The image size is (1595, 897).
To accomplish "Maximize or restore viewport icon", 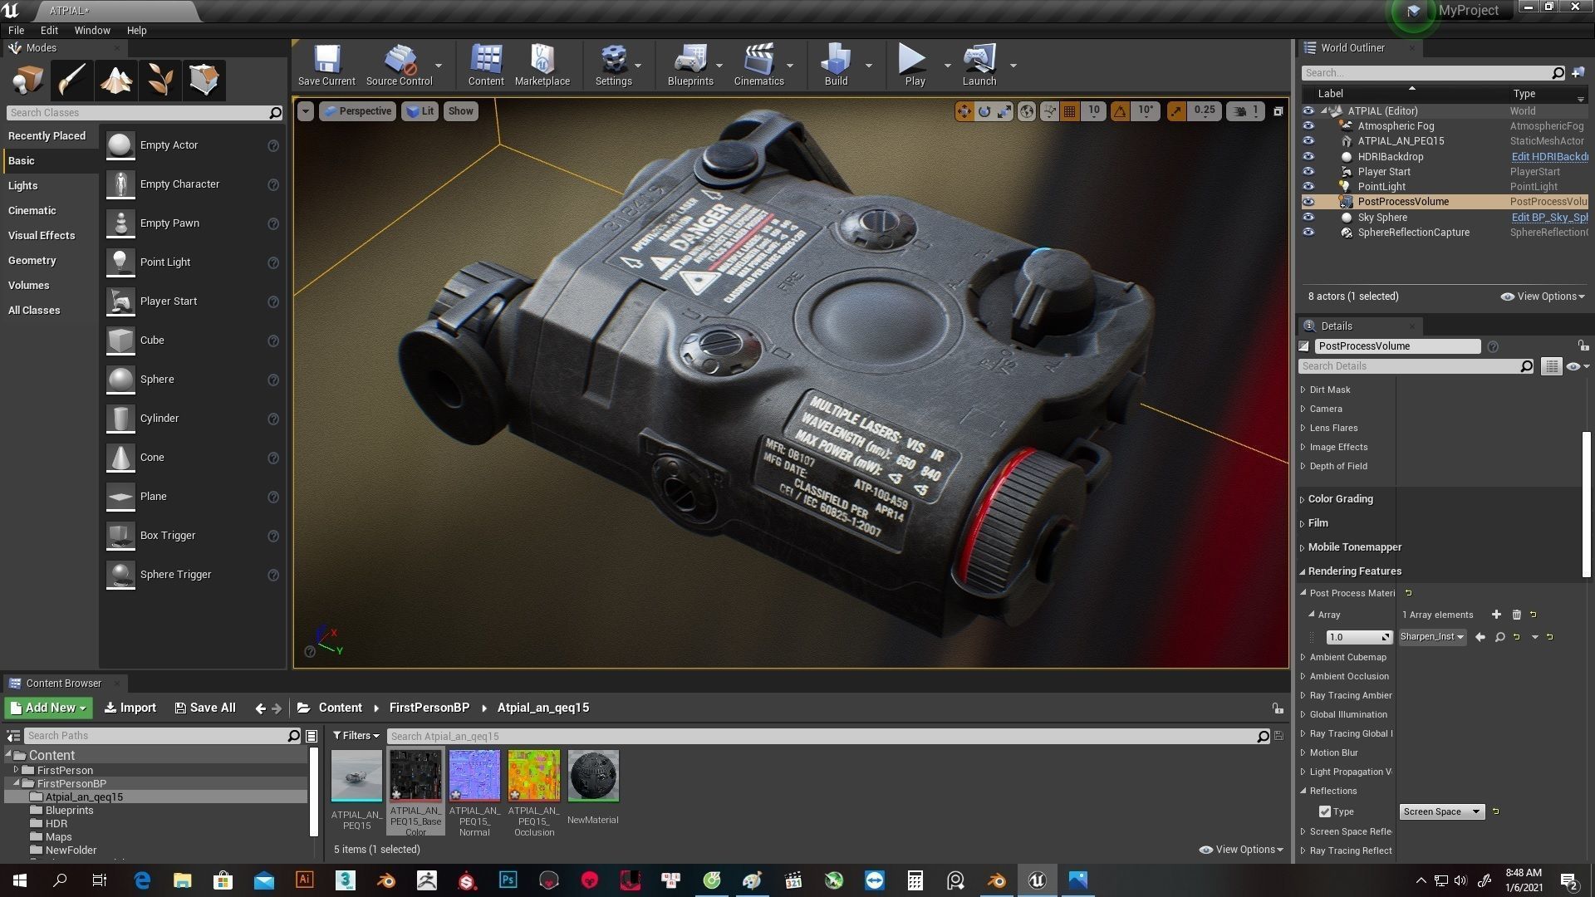I will coord(1278,111).
